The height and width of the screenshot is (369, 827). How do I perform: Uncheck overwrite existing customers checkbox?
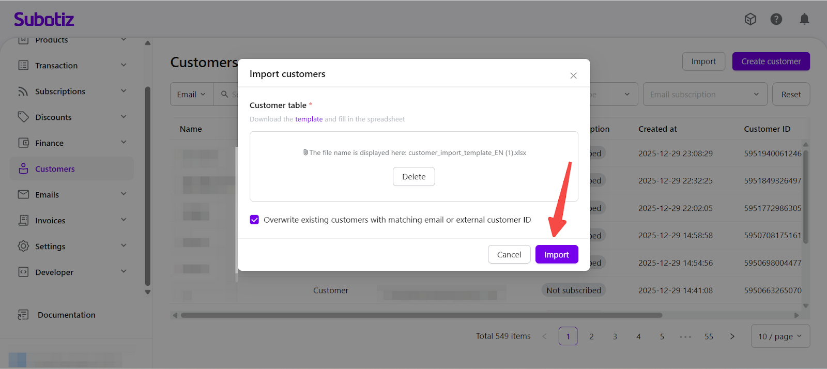click(x=254, y=220)
